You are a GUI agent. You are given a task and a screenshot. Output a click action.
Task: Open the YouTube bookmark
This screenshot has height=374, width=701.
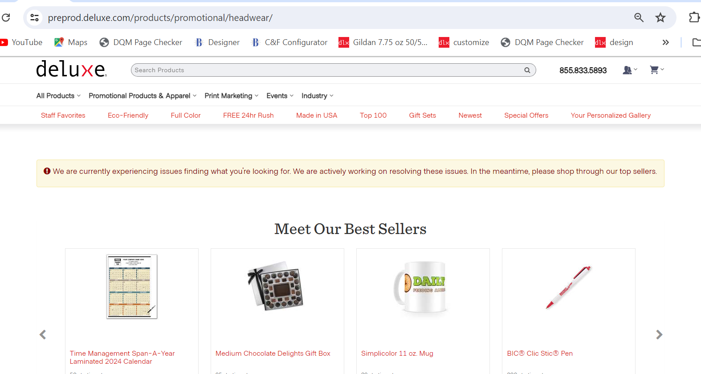point(21,42)
